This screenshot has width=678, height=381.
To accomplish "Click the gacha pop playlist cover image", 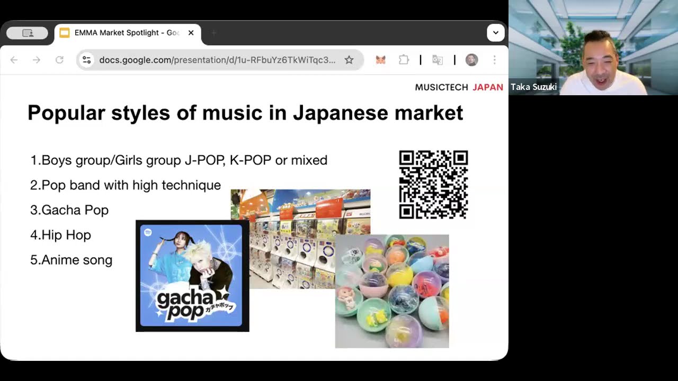I will click(x=192, y=276).
